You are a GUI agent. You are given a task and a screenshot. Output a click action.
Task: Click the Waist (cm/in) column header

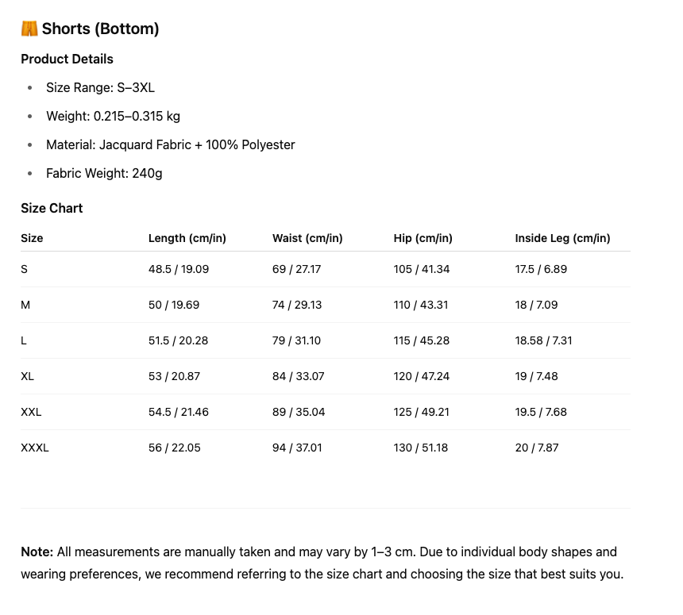click(x=307, y=238)
